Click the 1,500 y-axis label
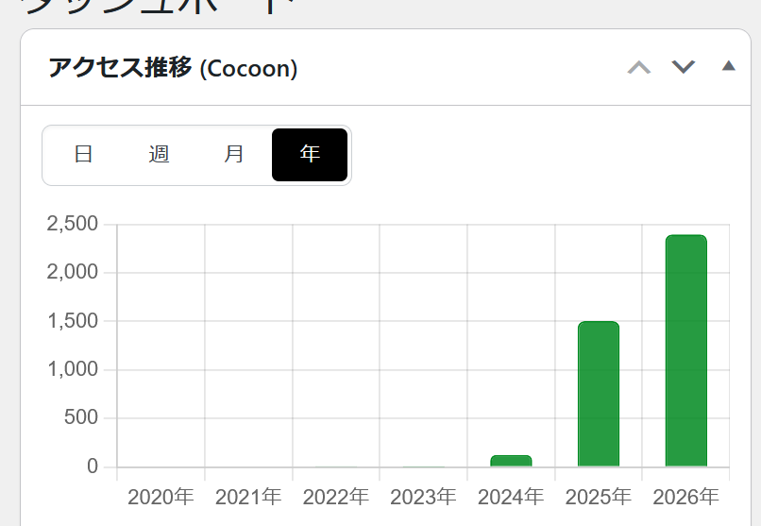The image size is (761, 526). point(73,321)
